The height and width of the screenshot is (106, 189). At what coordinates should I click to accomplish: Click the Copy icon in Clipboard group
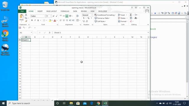click(x=26, y=18)
